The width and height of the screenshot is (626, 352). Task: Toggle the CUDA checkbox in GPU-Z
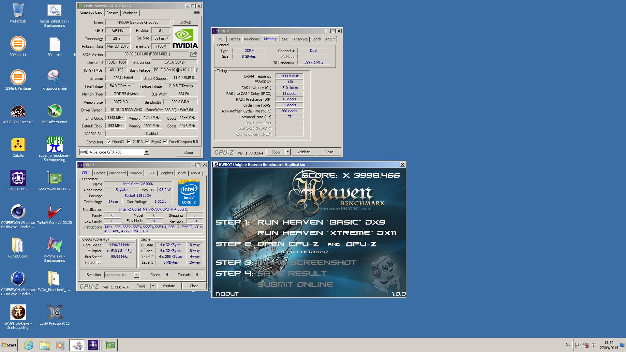tap(129, 141)
